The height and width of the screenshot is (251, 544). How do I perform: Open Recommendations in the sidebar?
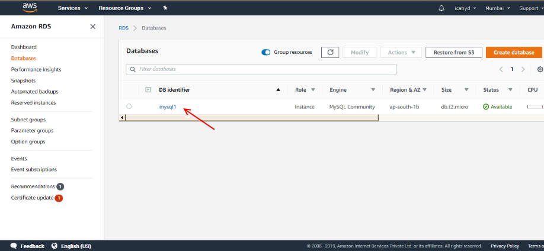[x=33, y=186]
